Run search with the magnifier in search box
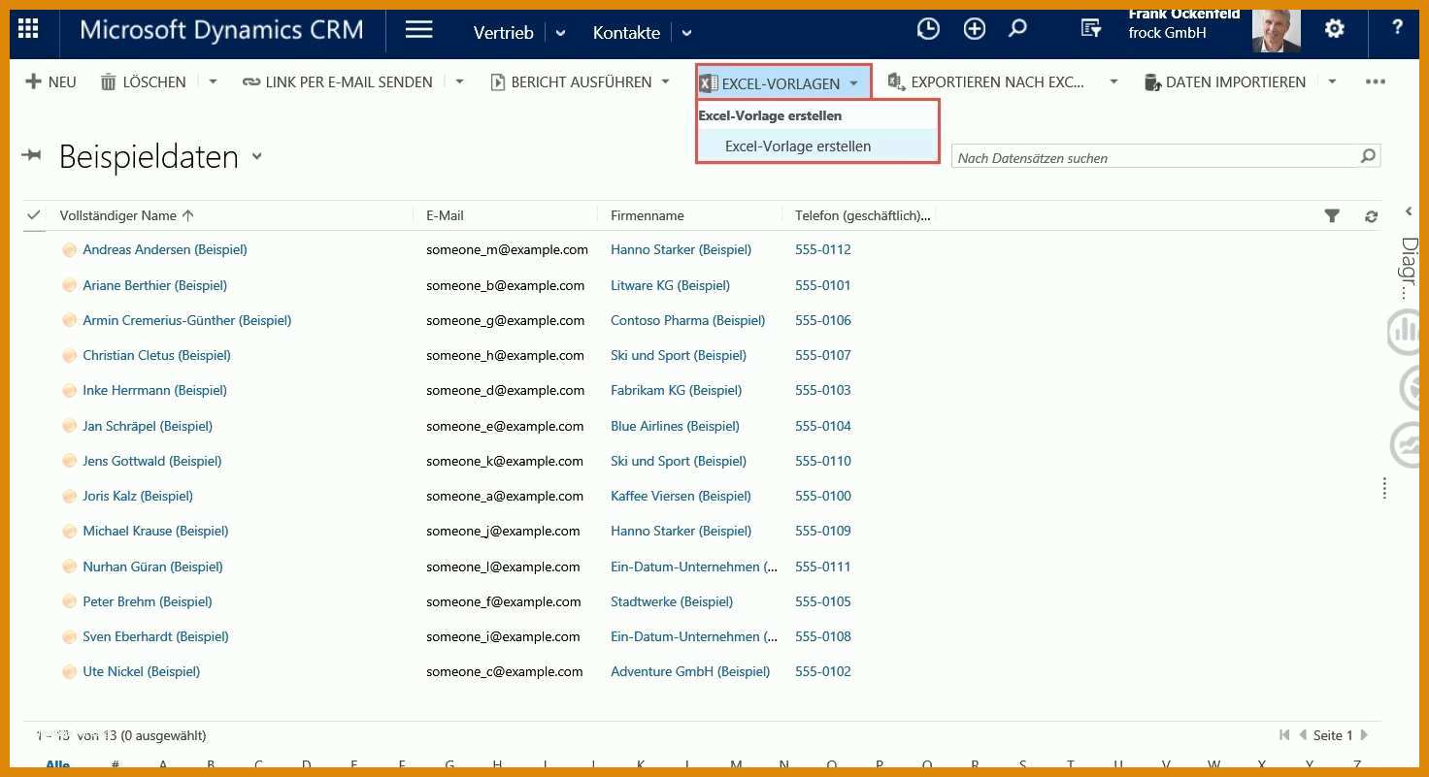 pyautogui.click(x=1368, y=156)
